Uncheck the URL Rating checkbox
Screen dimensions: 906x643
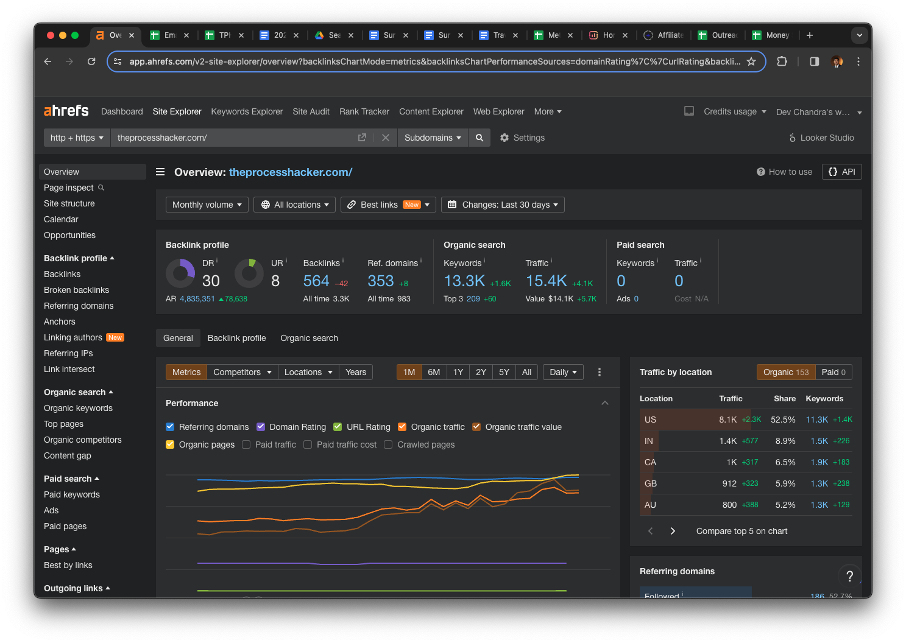point(338,427)
